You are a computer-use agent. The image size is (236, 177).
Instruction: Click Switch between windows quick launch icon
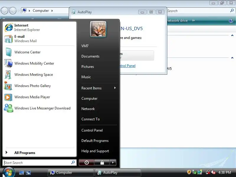(28, 173)
